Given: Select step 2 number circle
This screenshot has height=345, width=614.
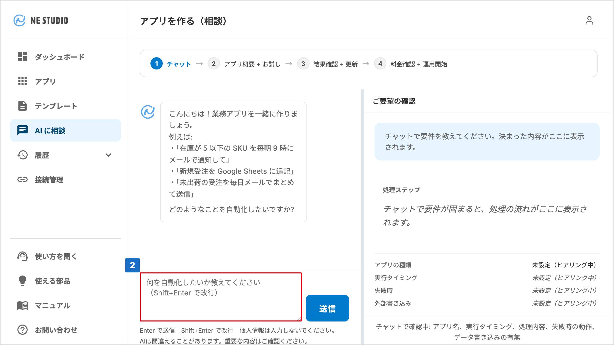Looking at the screenshot, I should pyautogui.click(x=214, y=64).
